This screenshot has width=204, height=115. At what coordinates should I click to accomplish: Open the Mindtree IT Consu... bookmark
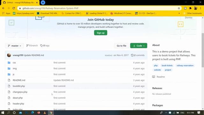121,13
